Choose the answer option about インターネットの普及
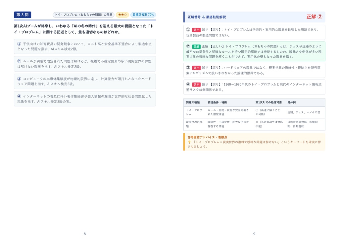Screen dimensions: 339x241 tap(85, 99)
